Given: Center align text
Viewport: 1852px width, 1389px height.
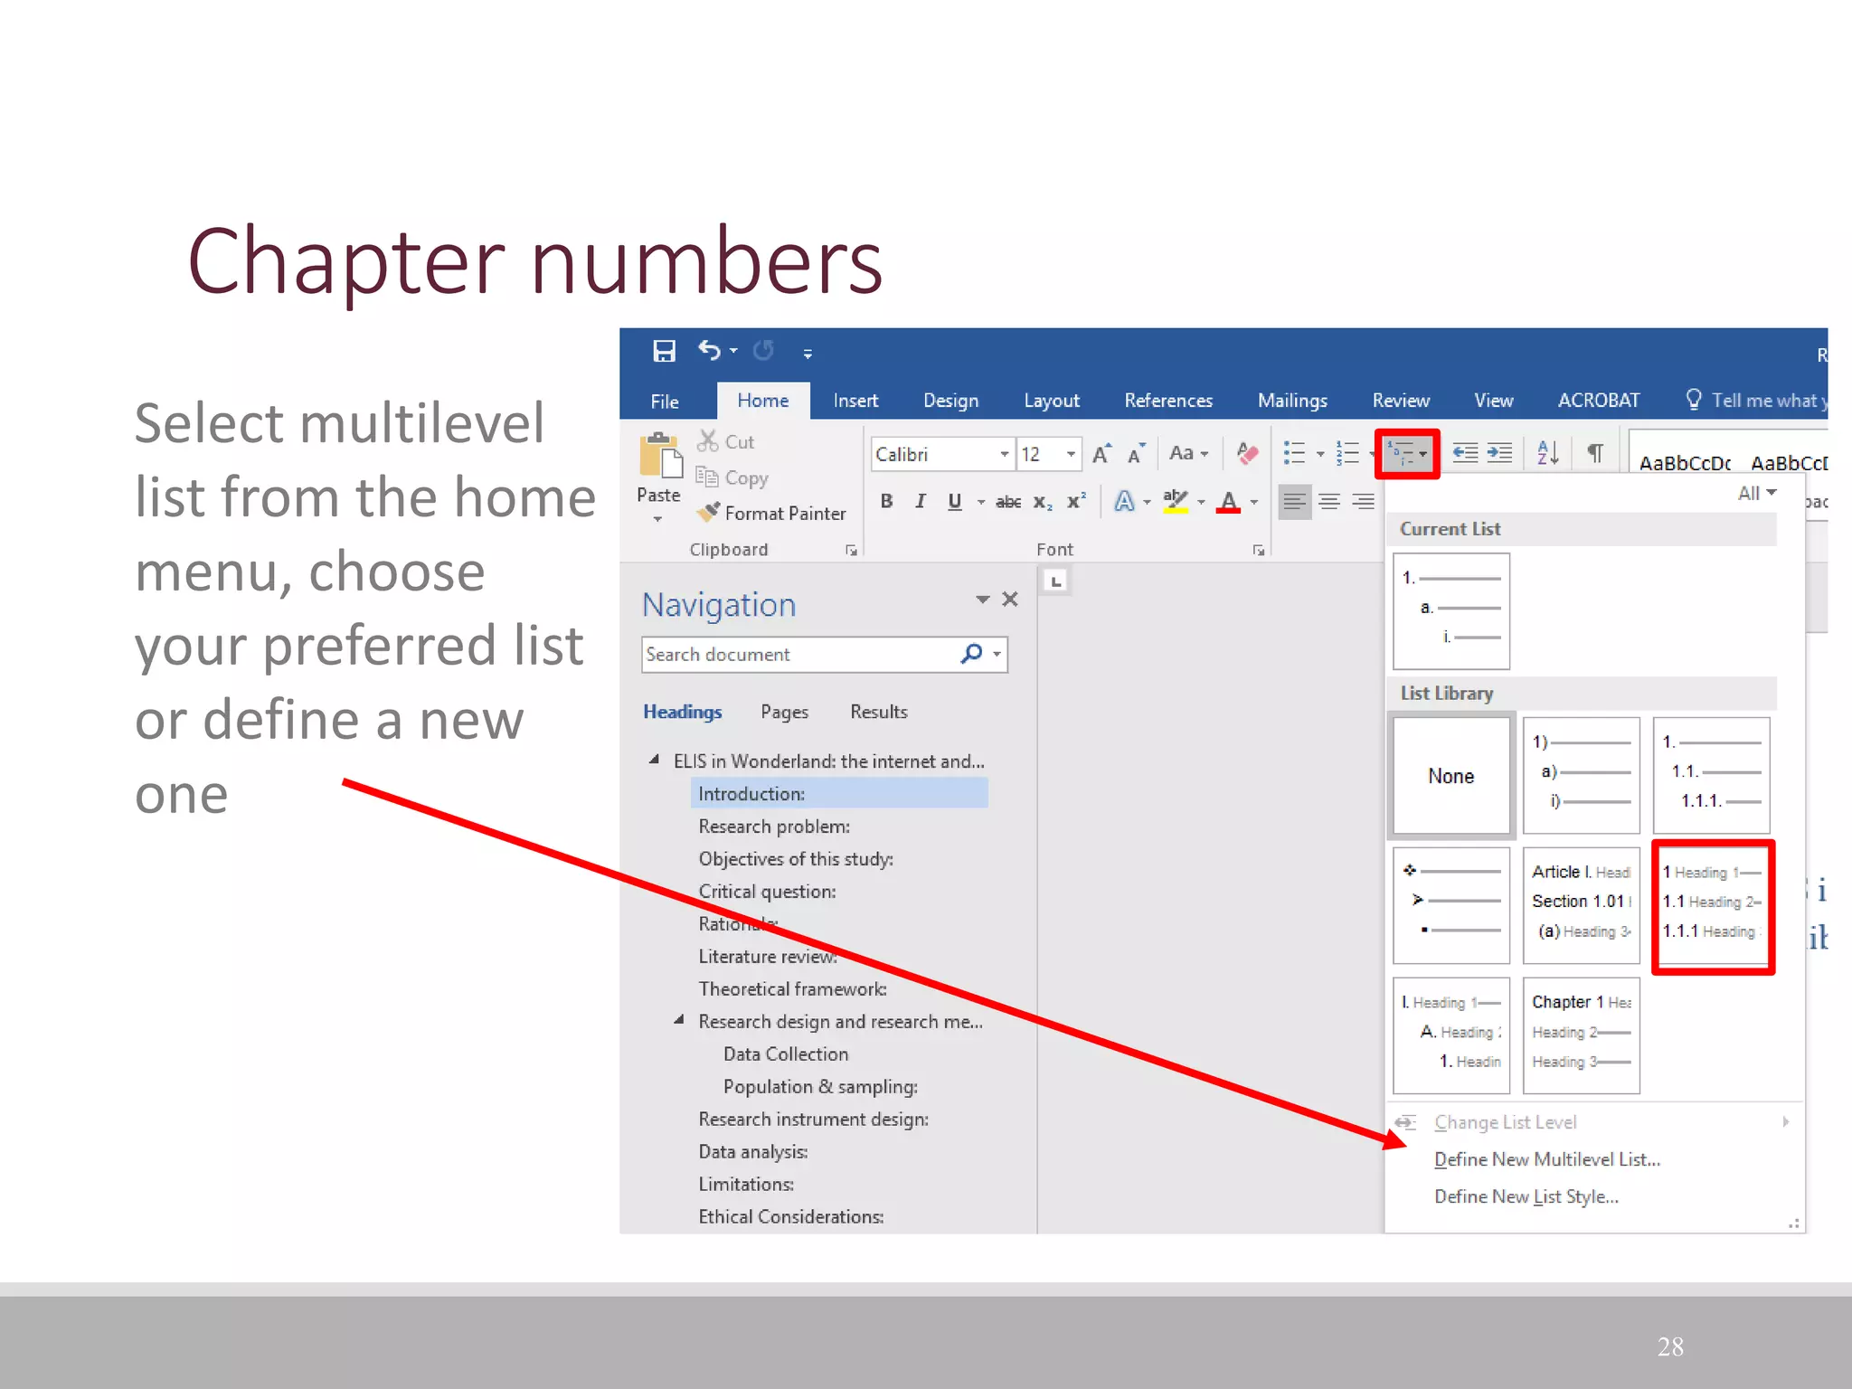Looking at the screenshot, I should pyautogui.click(x=1329, y=501).
